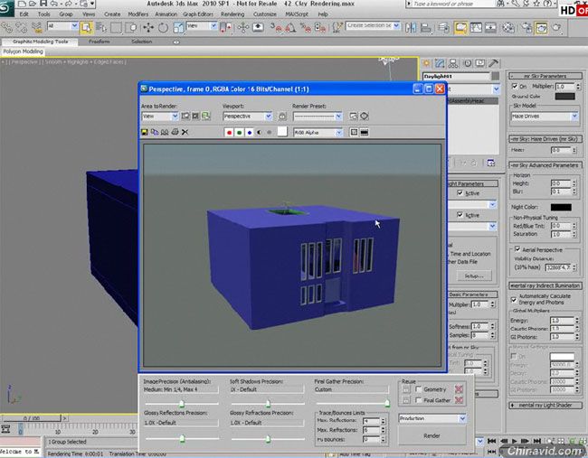The image size is (588, 458).
Task: Click the Ground Color swatch
Action: click(564, 97)
